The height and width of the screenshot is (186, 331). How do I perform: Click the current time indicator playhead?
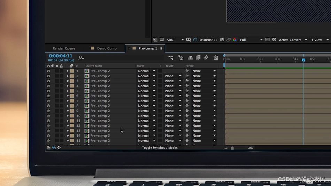pyautogui.click(x=303, y=60)
